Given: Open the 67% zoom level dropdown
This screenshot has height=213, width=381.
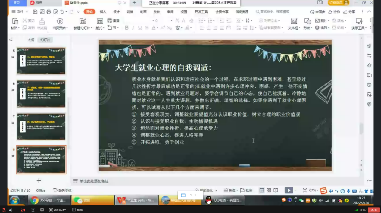Looking at the screenshot, I should click(314, 190).
